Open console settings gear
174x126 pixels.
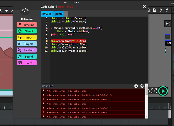pyautogui.click(x=136, y=86)
